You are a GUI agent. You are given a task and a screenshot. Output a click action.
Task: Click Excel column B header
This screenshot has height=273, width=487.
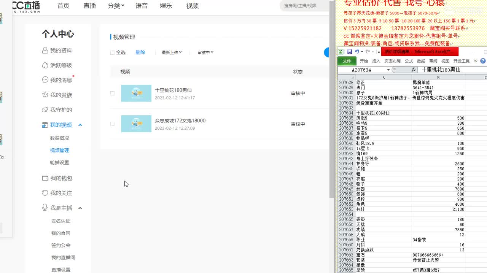coord(438,78)
